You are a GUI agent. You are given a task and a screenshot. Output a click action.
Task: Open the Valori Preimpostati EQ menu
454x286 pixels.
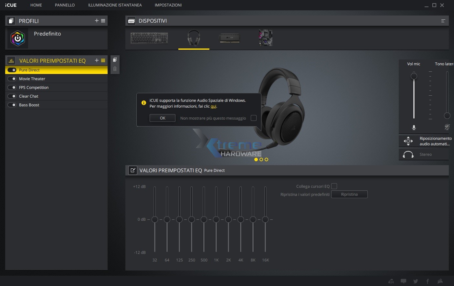(x=103, y=60)
